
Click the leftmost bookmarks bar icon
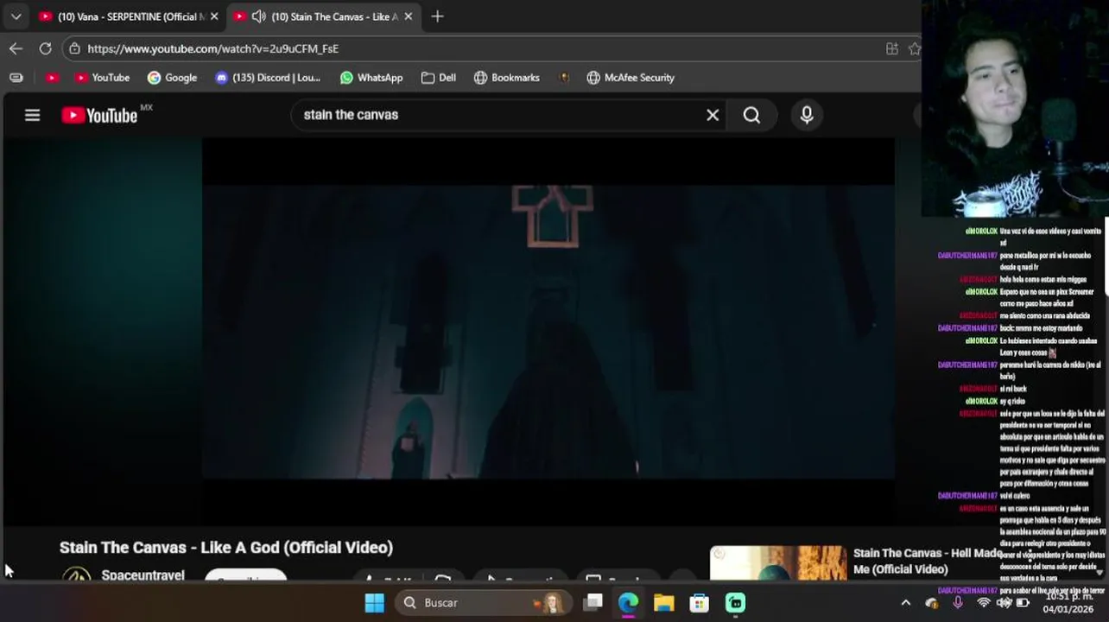coord(16,78)
